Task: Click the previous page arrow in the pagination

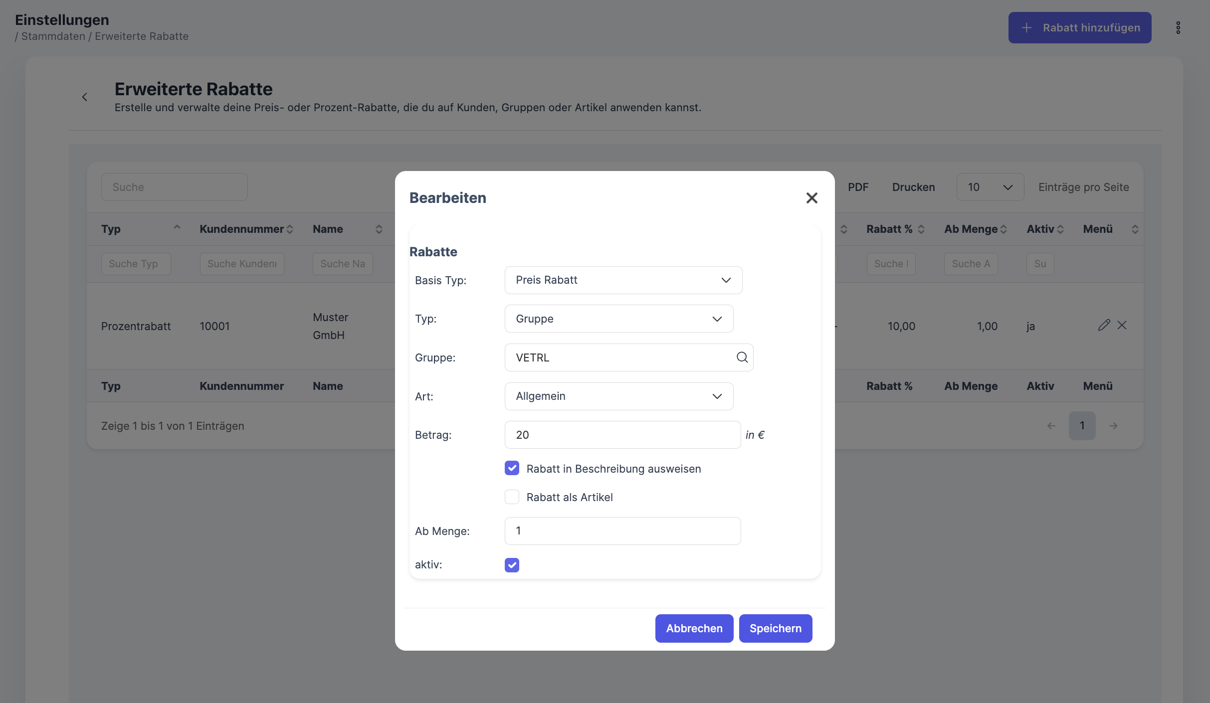Action: tap(1051, 426)
